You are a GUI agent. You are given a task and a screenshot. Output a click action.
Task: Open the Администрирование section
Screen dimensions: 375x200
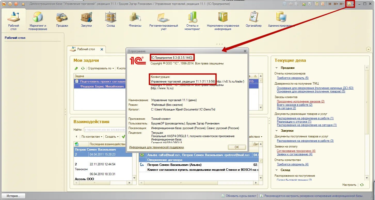click(x=281, y=19)
